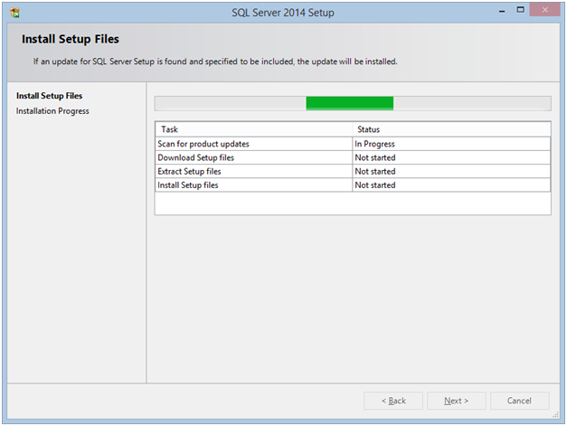Click the 'In Progress' status cell

pyautogui.click(x=451, y=144)
